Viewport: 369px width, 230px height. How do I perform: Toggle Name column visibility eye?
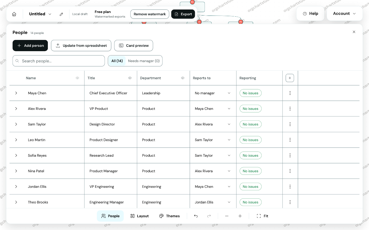coord(77,78)
